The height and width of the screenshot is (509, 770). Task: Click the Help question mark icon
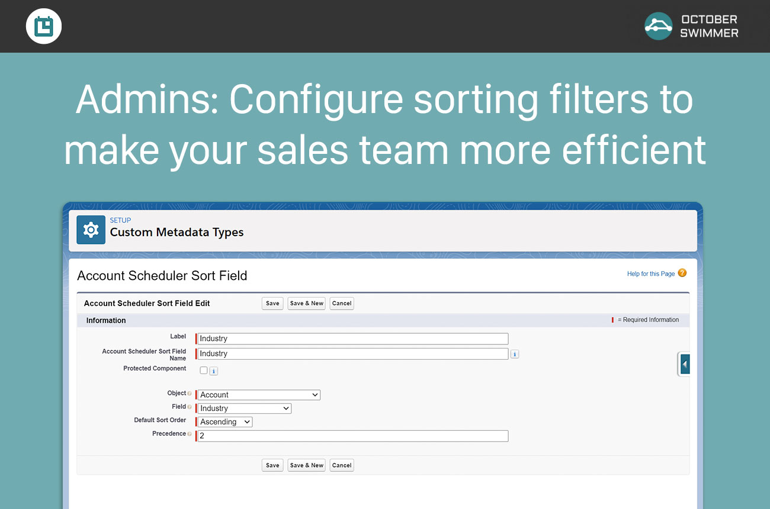(682, 273)
